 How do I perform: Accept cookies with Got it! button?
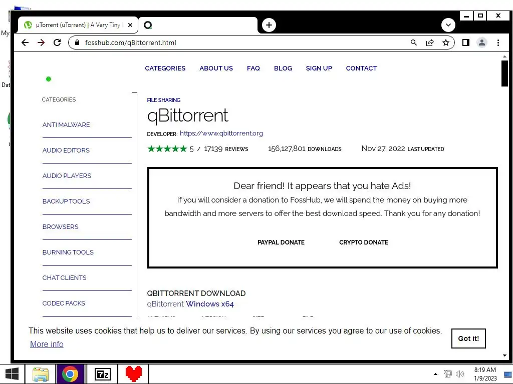coord(468,338)
